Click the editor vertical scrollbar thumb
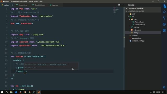This screenshot has width=167, height=94. (124, 27)
